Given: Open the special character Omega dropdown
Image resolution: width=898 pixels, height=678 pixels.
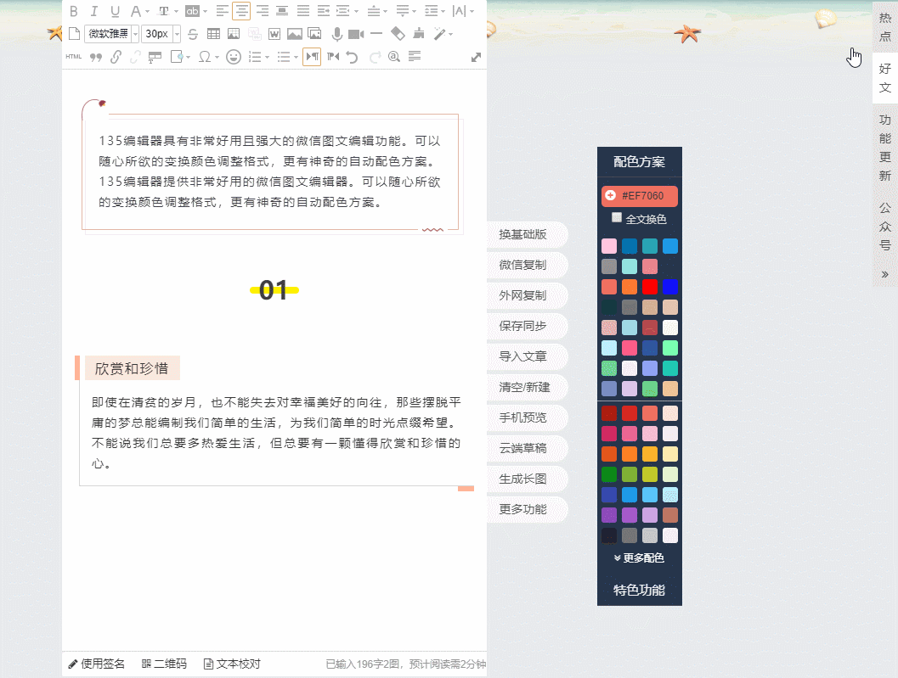Looking at the screenshot, I should (x=217, y=57).
